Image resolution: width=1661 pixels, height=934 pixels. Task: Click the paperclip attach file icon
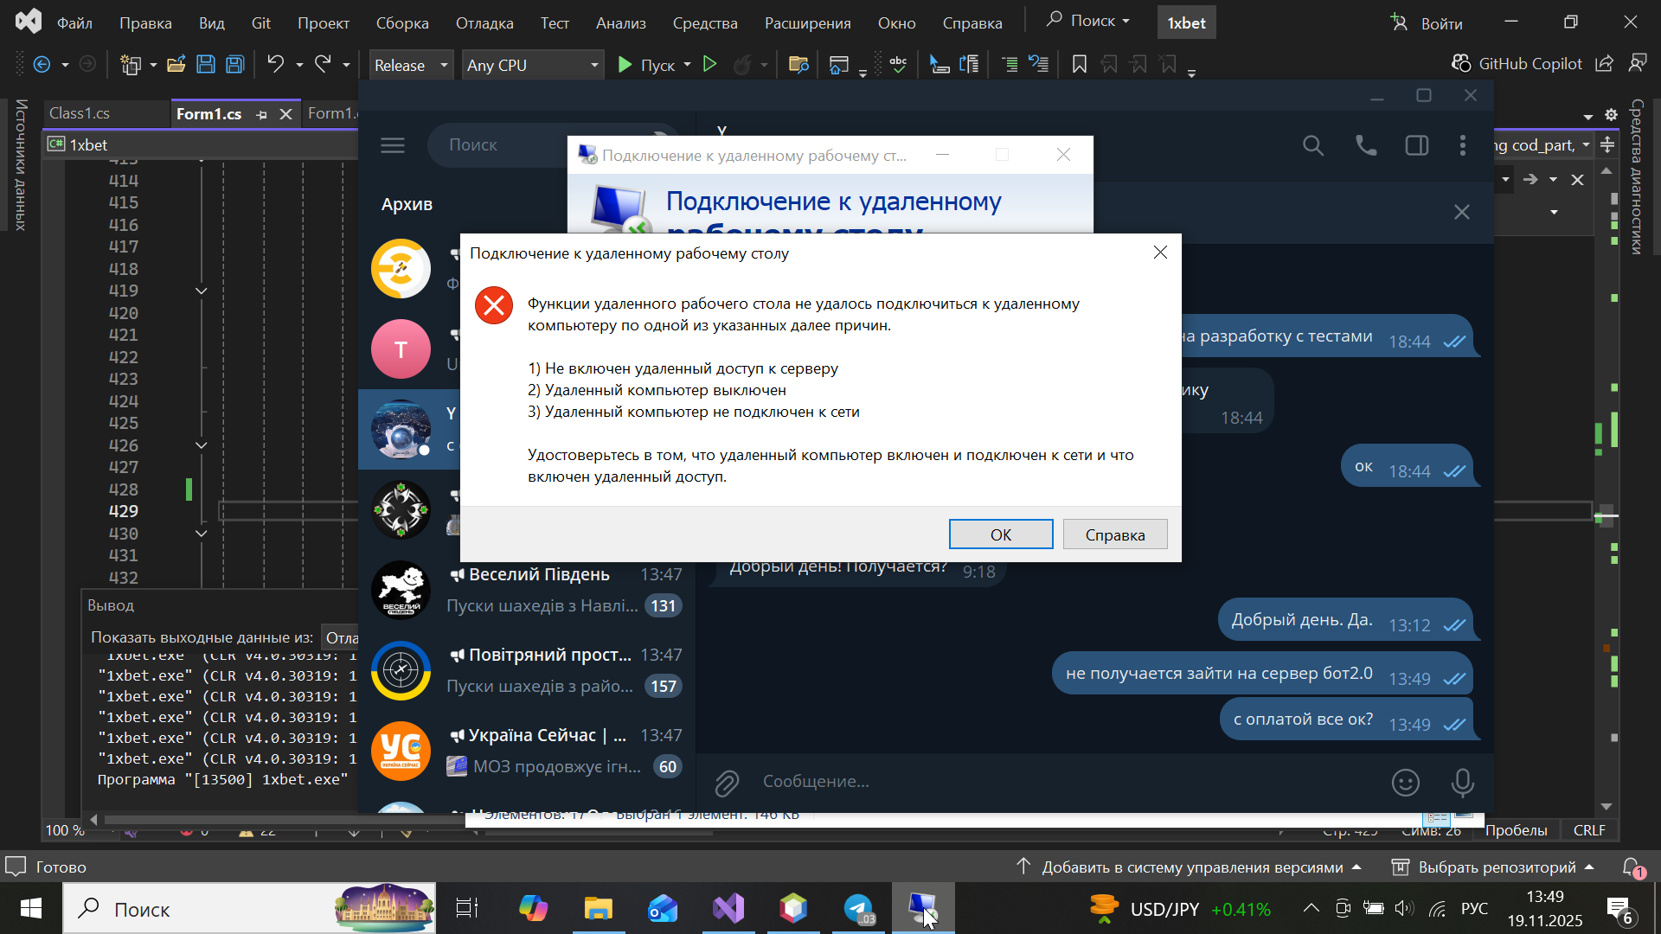pos(727,783)
